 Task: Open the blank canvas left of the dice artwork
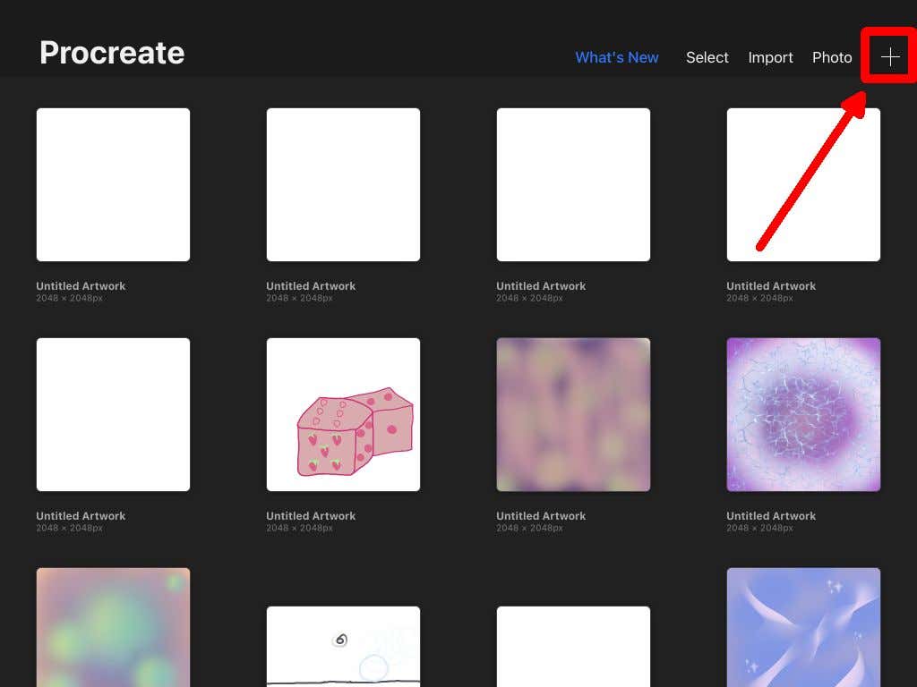[113, 414]
